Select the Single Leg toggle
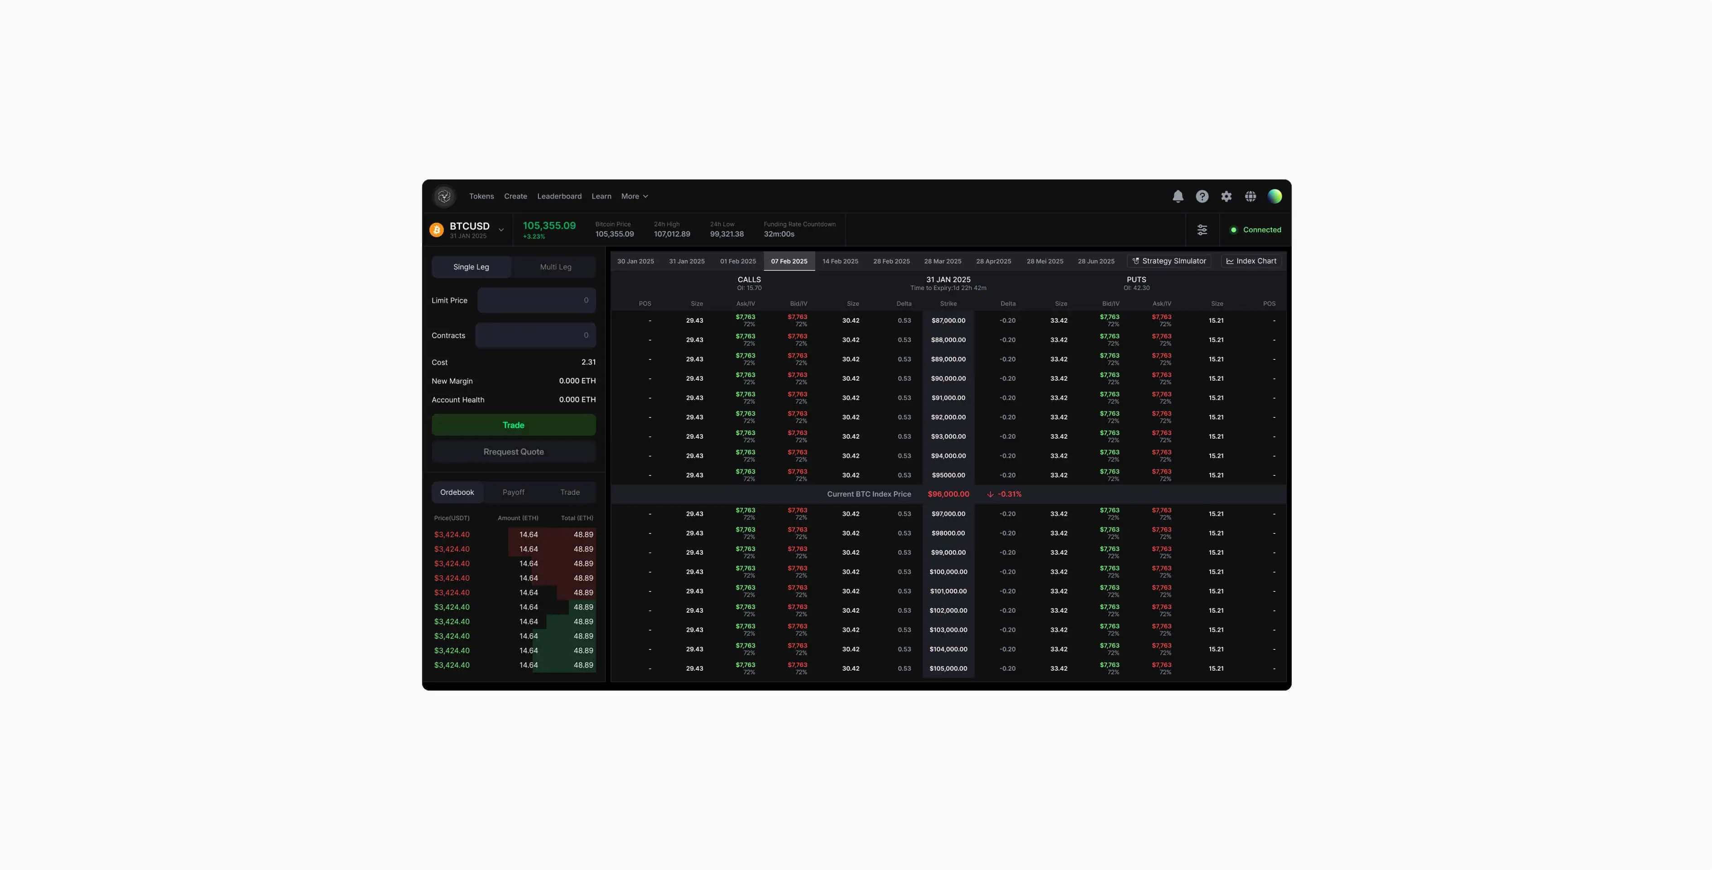 (471, 267)
